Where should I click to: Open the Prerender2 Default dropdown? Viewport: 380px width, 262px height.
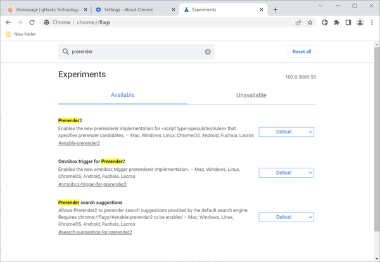click(286, 132)
